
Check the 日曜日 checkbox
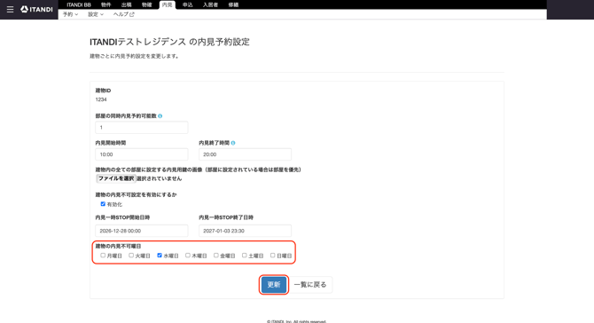tap(272, 256)
